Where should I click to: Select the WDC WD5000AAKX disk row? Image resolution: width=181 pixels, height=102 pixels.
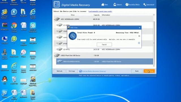coord(104,19)
